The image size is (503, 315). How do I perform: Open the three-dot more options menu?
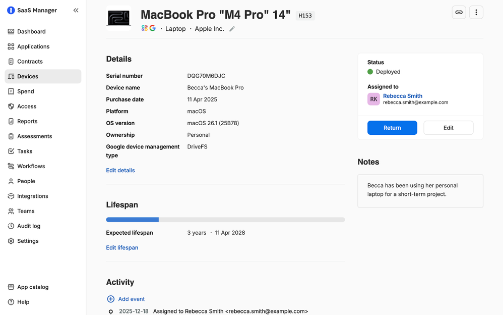tap(476, 12)
